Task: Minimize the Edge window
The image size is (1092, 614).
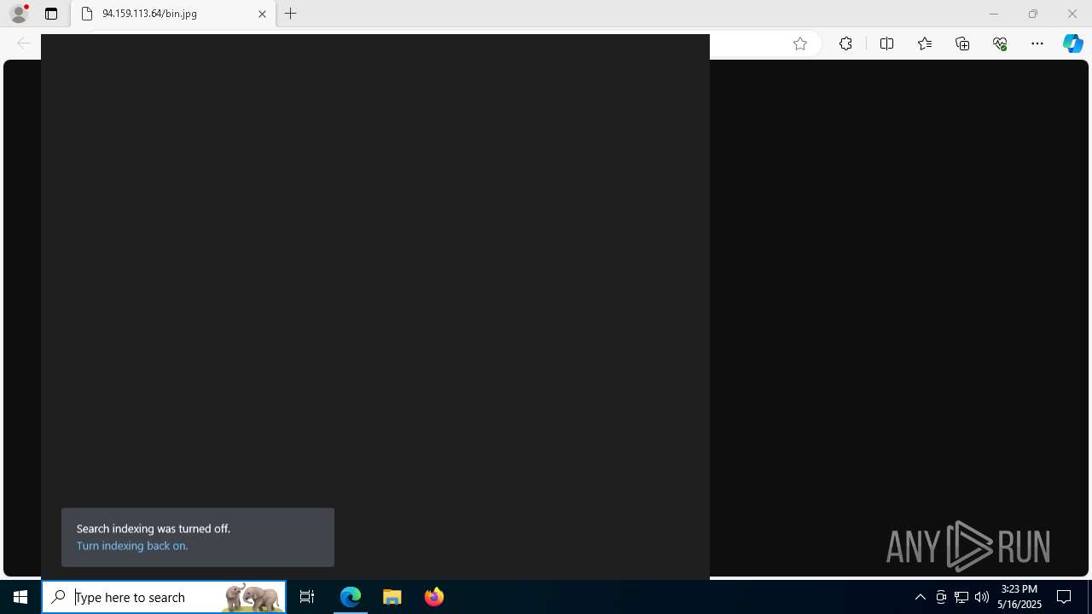Action: [993, 14]
